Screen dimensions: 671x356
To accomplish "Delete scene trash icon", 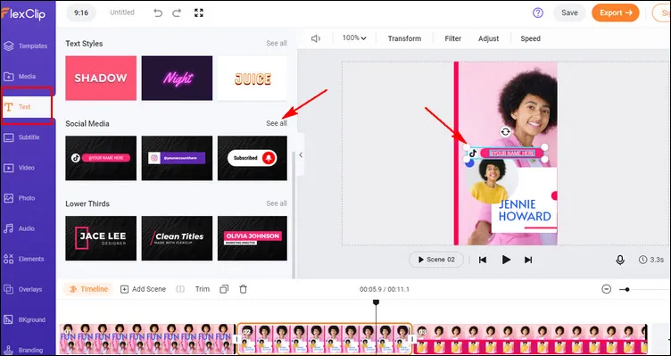I will (243, 289).
